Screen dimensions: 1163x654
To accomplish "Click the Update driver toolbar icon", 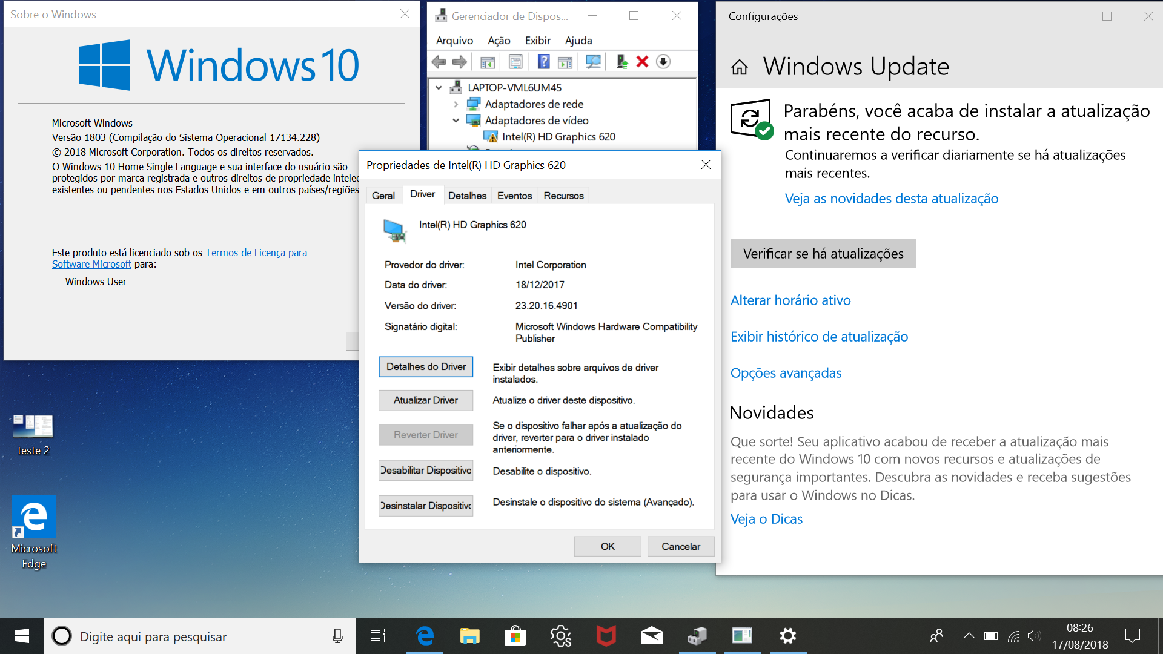I will (x=621, y=62).
